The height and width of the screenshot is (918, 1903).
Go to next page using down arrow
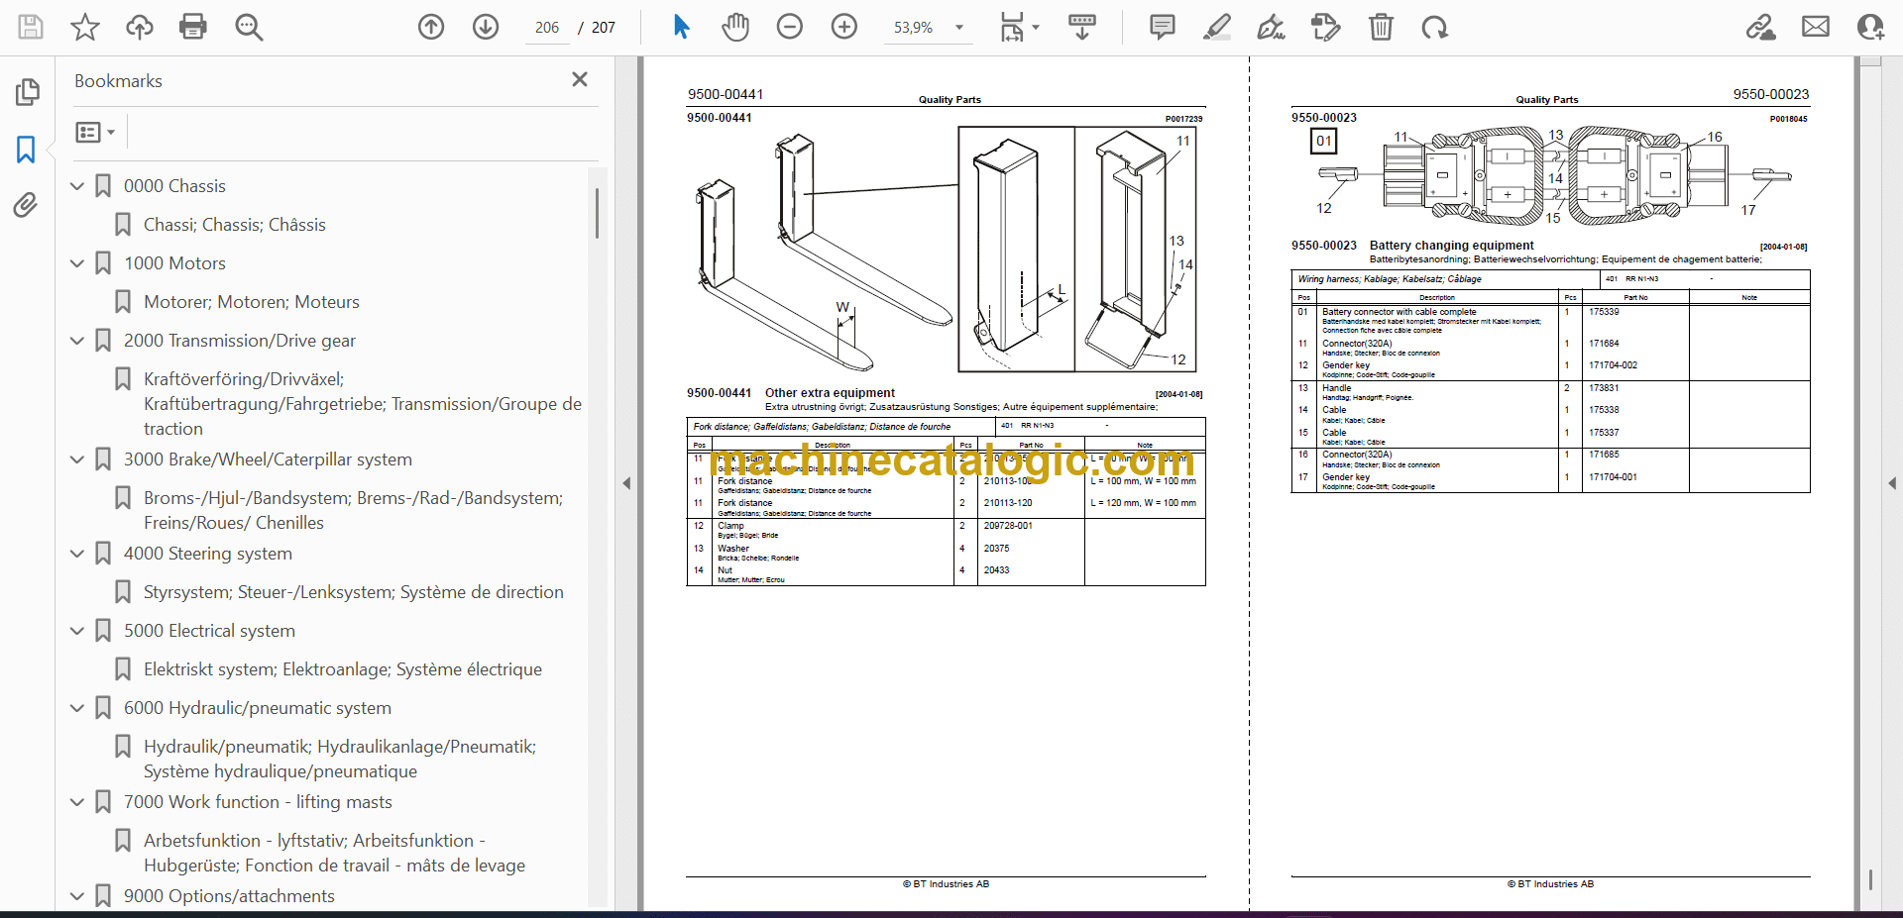tap(486, 27)
